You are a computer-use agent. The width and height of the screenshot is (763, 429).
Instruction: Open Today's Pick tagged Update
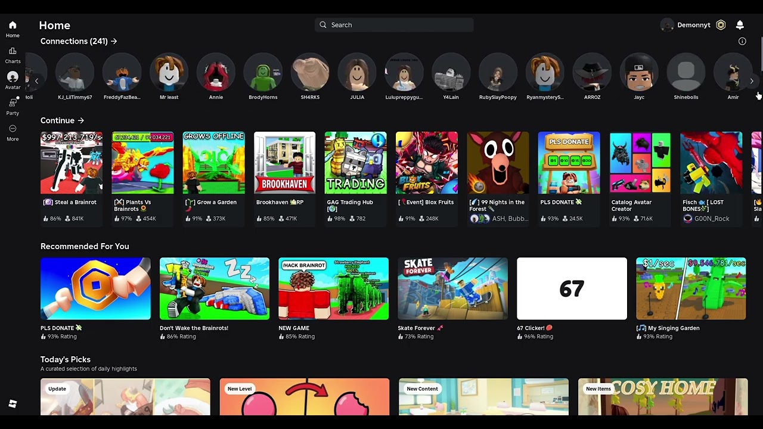point(125,397)
